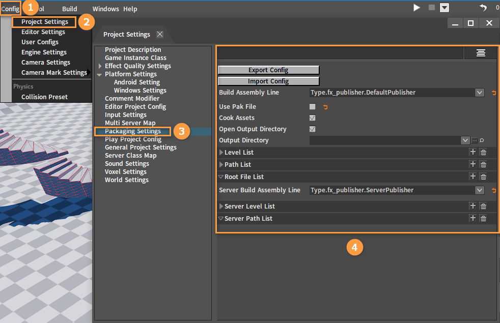The image size is (500, 323).
Task: Choose Project Settings menu entry
Action: tap(45, 22)
